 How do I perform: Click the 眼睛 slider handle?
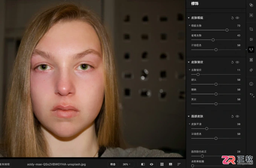coord(216,94)
